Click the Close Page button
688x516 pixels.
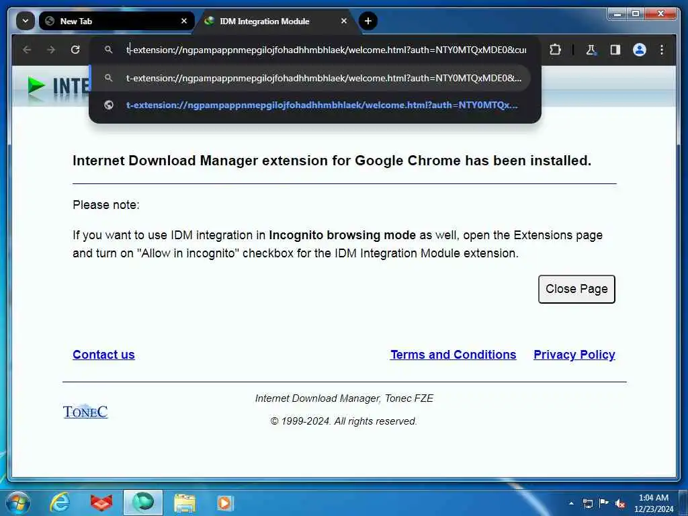pyautogui.click(x=576, y=289)
